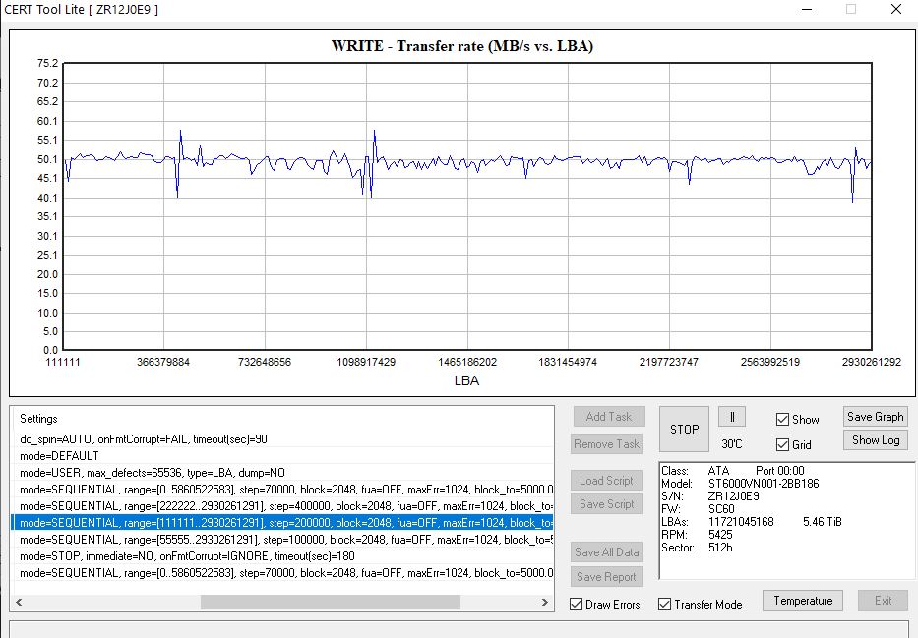
Task: Click the settings list horizontal scrollbar thumb
Action: click(x=331, y=602)
